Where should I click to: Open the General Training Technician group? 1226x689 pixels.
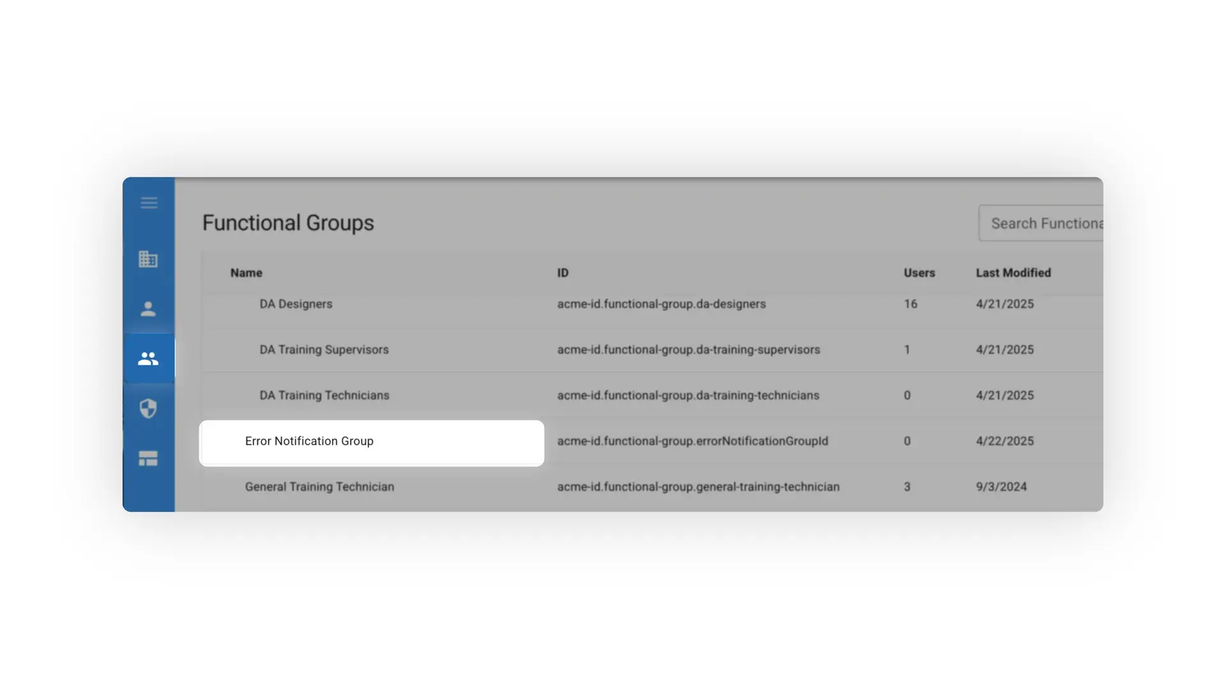point(319,486)
